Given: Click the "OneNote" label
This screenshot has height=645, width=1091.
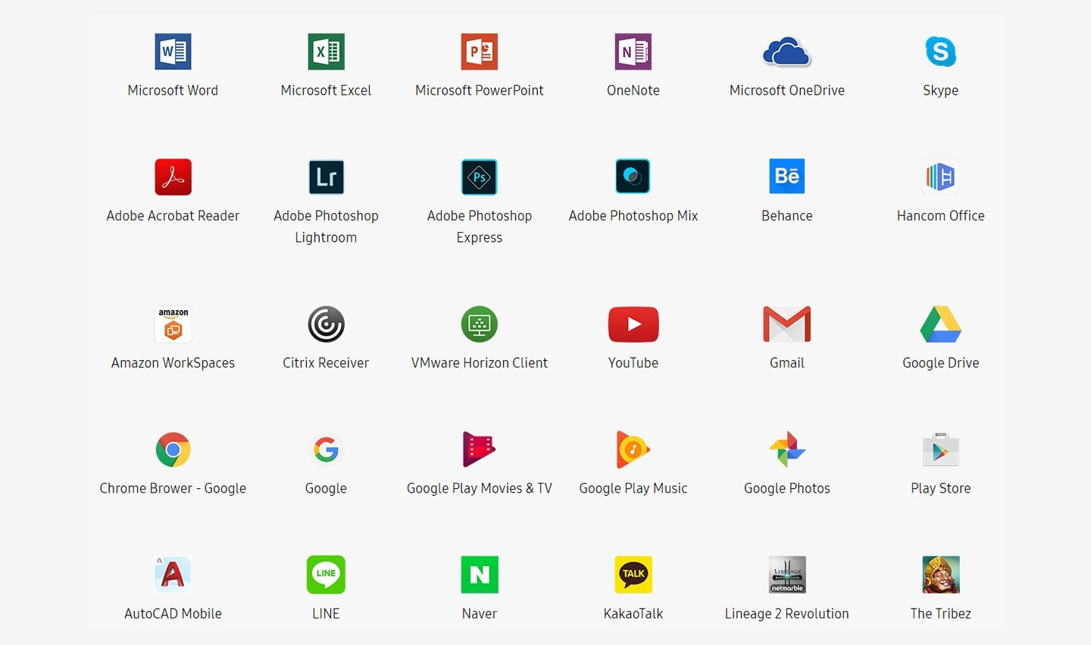Looking at the screenshot, I should tap(633, 90).
